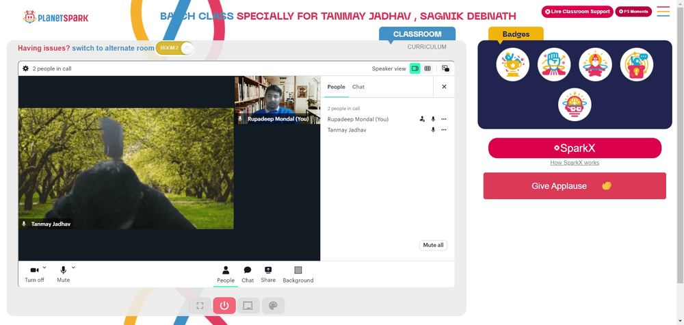The width and height of the screenshot is (684, 325).
Task: Toggle the ROOM 2 alternate room switch
Action: [174, 48]
